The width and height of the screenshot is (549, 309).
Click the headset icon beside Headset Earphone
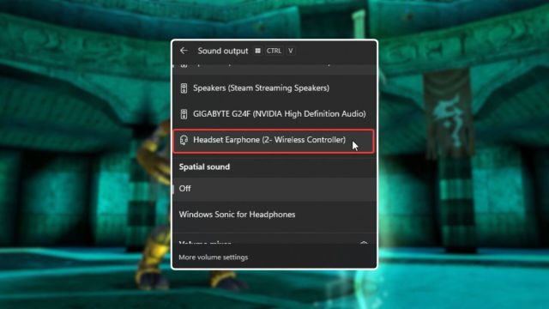(x=184, y=140)
